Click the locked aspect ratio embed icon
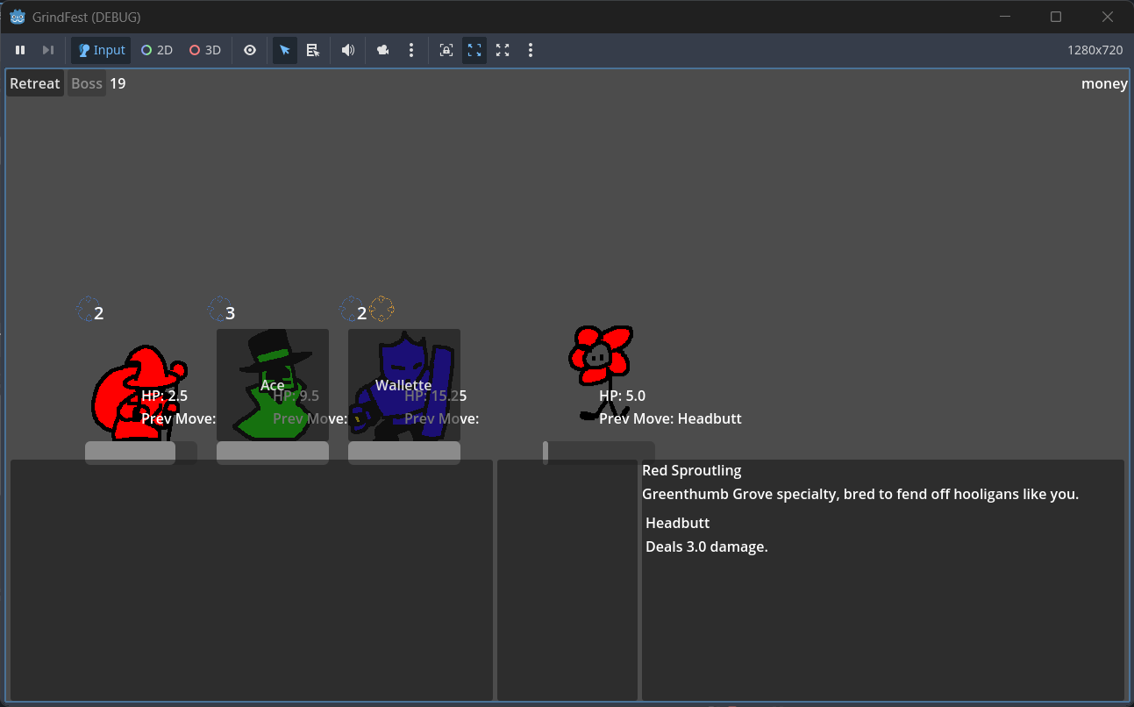 446,50
